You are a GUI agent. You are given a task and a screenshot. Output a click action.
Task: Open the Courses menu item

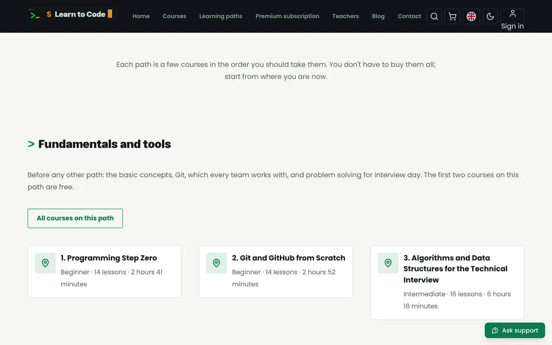pos(174,16)
